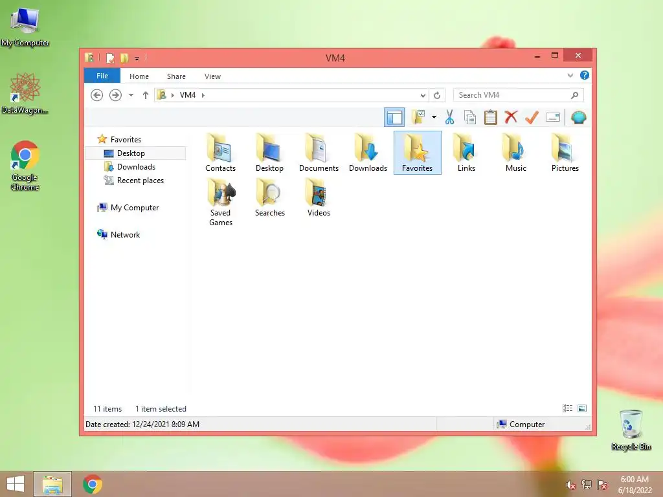Open the address bar history dropdown
663x497 pixels.
[422, 95]
